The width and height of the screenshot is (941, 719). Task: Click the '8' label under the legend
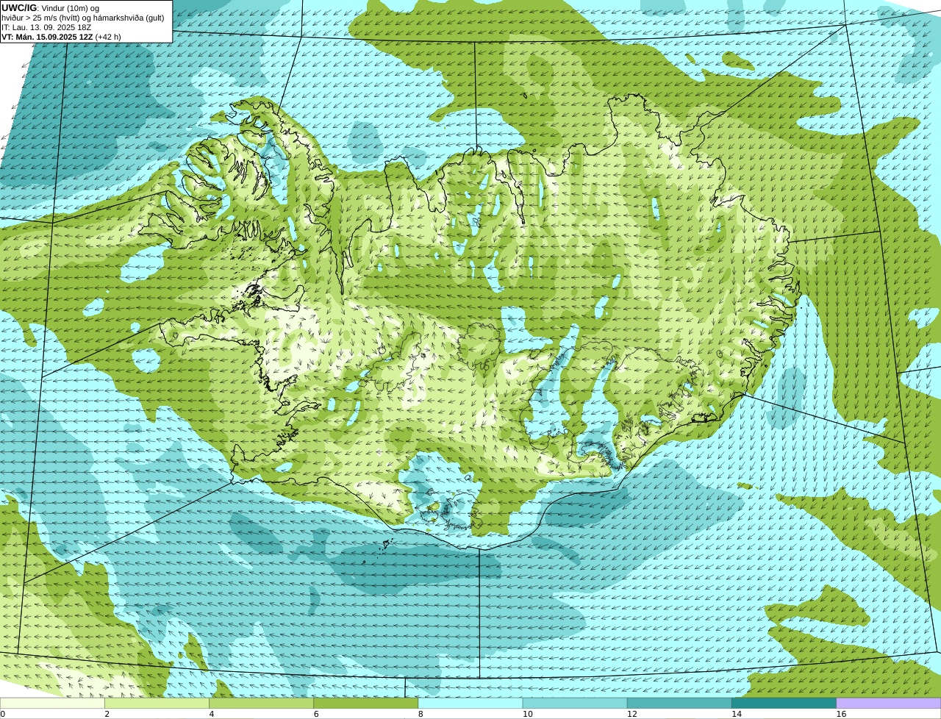(x=421, y=714)
